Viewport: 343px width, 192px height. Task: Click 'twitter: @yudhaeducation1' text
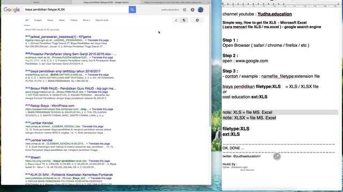(x=242, y=156)
